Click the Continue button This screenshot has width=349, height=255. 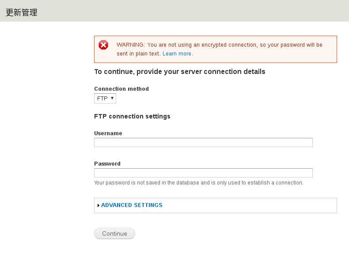coord(114,233)
